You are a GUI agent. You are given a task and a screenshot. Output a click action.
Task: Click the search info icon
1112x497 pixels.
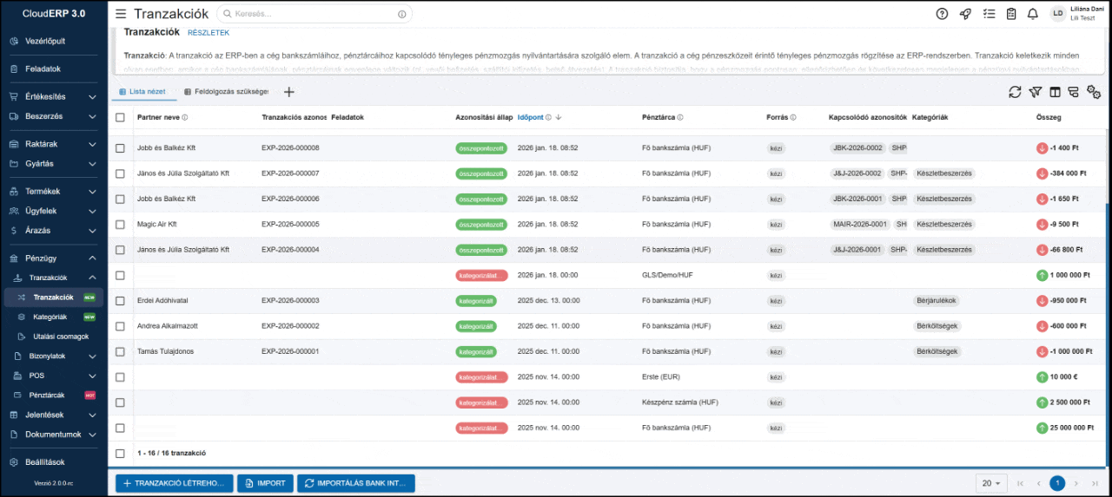click(401, 14)
